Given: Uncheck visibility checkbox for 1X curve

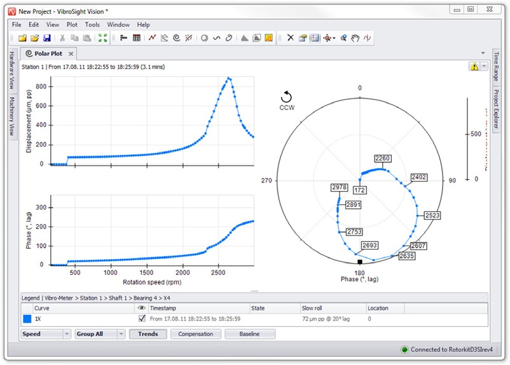Looking at the screenshot, I should coord(142,319).
